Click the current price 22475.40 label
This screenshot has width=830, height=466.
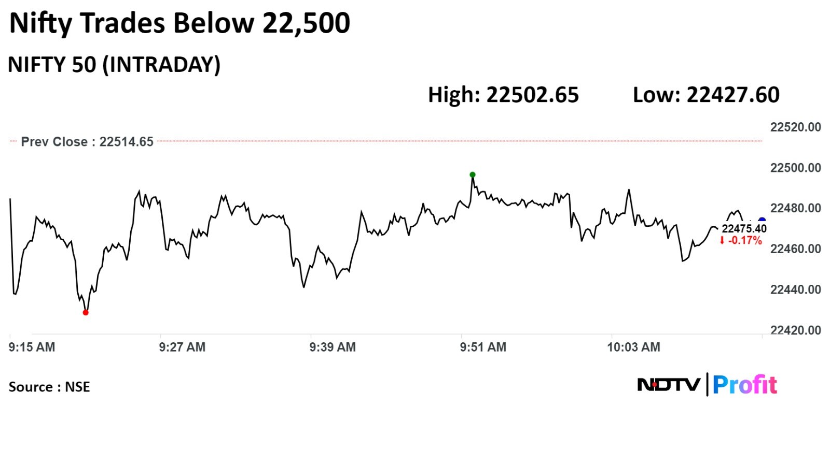click(744, 229)
